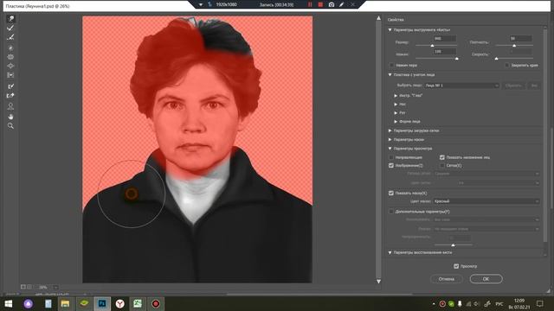Switch to Photoshop in the taskbar

(102, 303)
